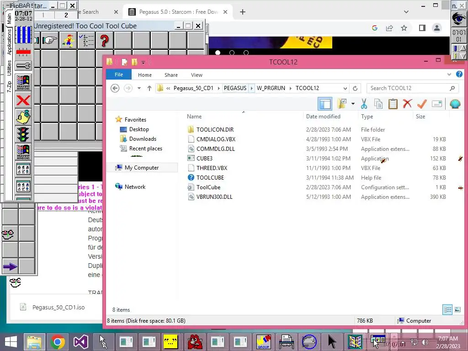This screenshot has height=351, width=468.
Task: Sort files by Date modified column
Action: point(323,117)
